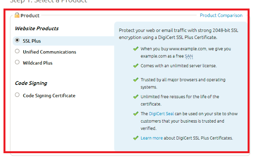
Task: Click the checkmark beside trusted by all browsers
Action: point(136,80)
